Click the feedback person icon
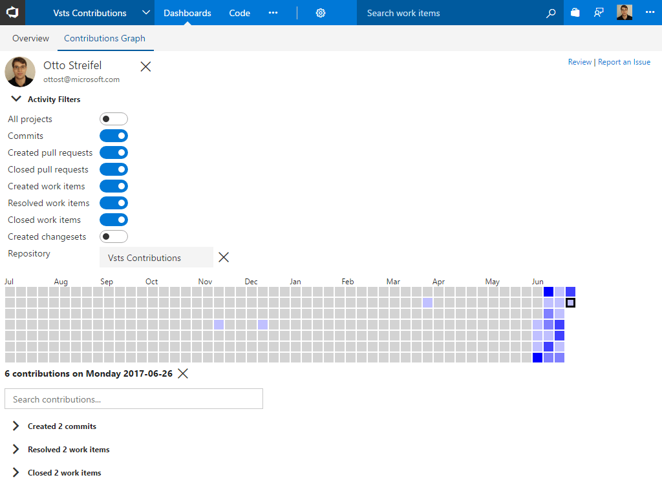 (x=599, y=12)
